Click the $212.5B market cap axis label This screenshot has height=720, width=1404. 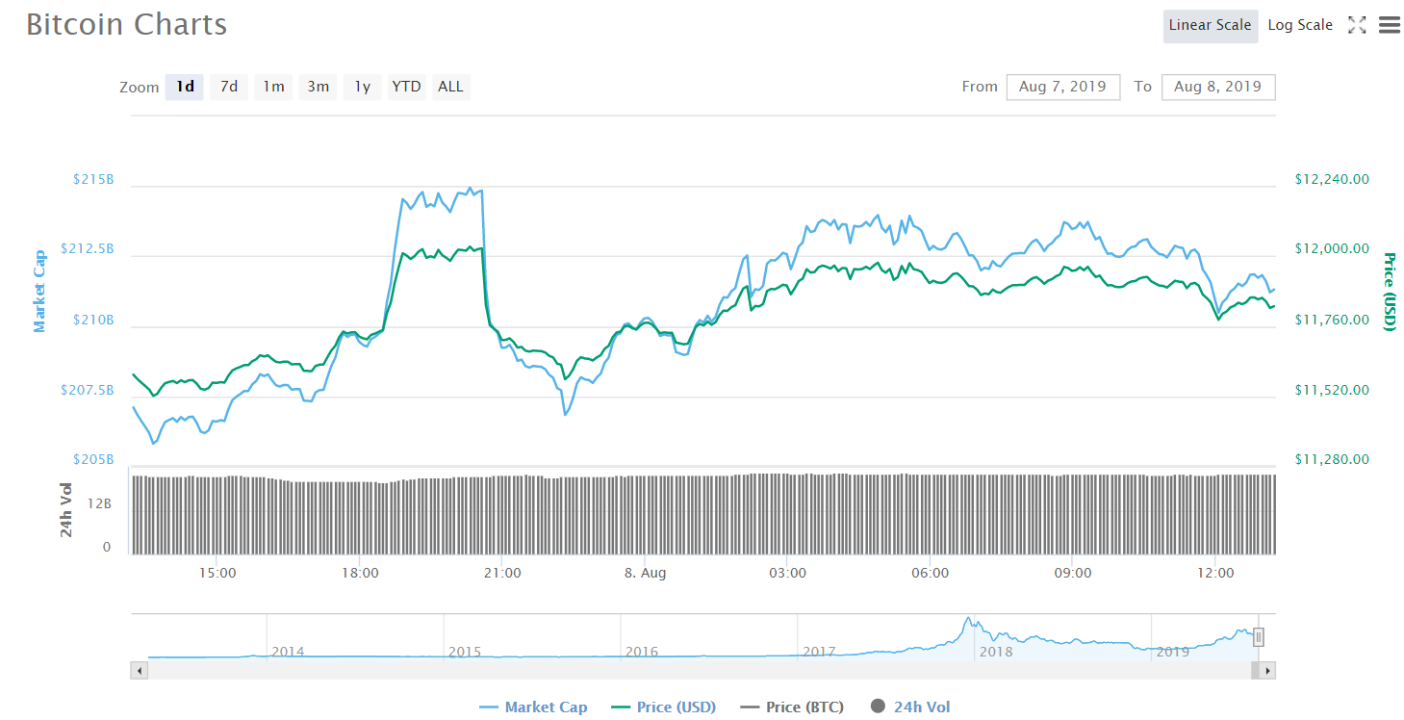click(87, 249)
